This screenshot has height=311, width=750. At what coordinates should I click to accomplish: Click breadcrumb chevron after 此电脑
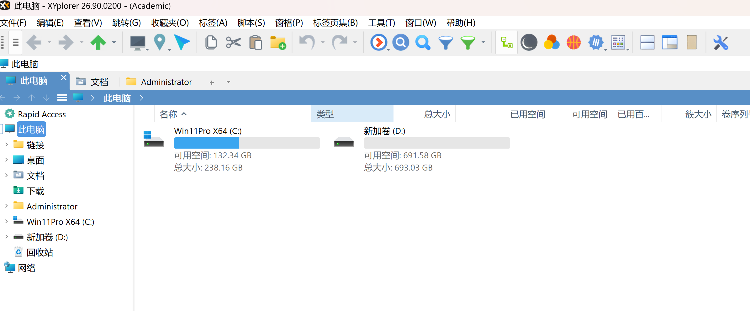point(141,98)
